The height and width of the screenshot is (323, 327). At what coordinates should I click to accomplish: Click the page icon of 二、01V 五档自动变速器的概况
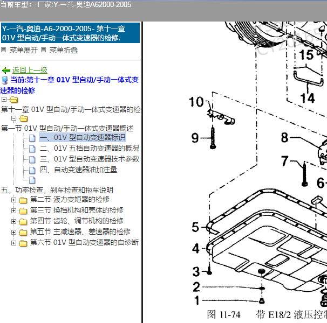click(x=32, y=149)
